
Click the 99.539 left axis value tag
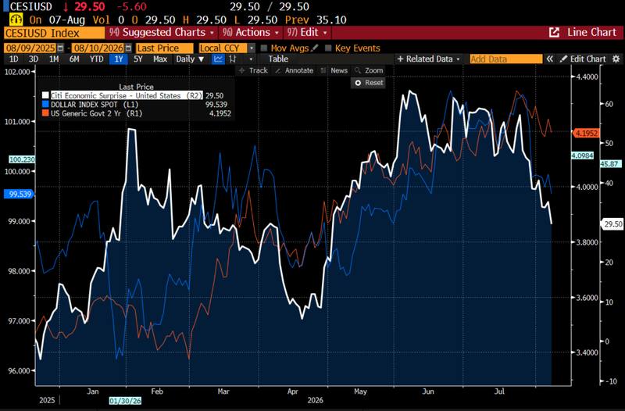point(20,194)
